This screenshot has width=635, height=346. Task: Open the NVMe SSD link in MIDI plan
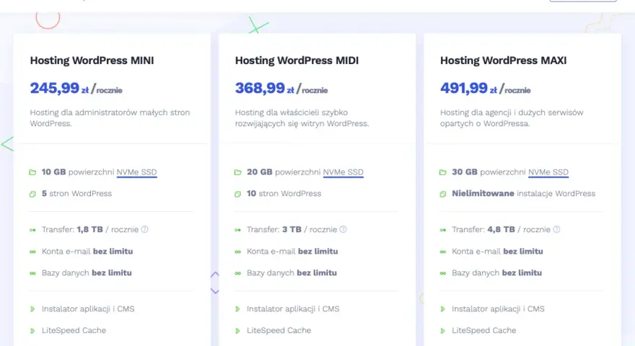(343, 172)
